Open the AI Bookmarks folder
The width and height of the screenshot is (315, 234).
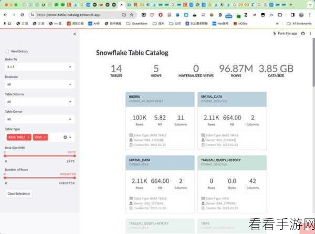point(299,24)
